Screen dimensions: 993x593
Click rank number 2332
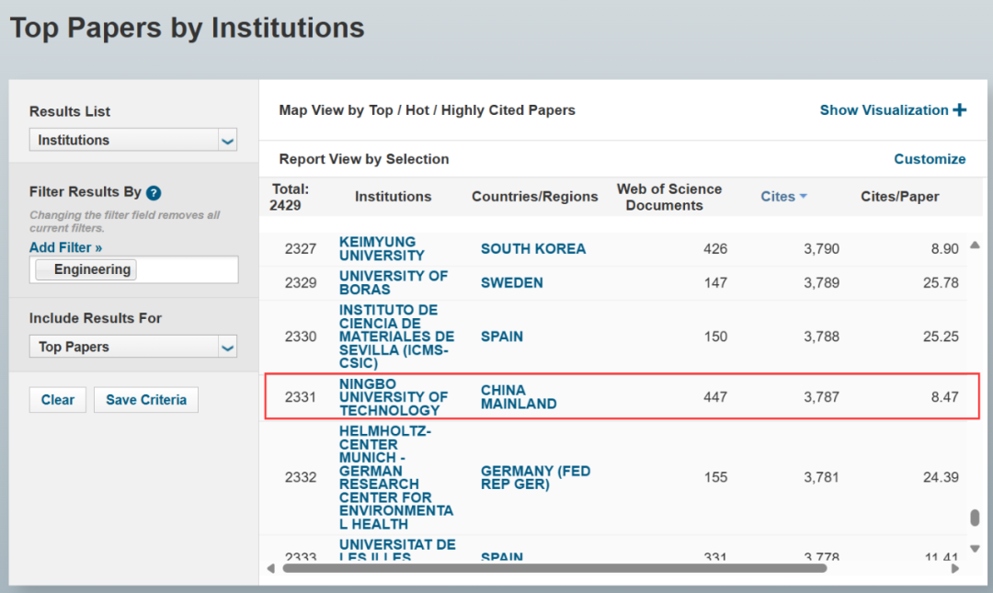point(300,477)
